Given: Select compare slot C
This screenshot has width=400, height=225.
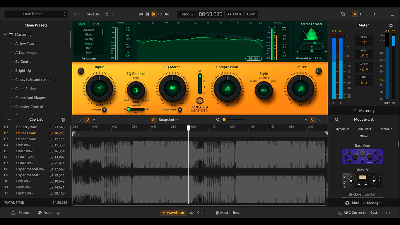Looking at the screenshot, I should (x=367, y=14).
